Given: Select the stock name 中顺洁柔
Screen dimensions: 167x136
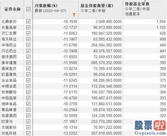Looking at the screenshot, I should (x=9, y=86).
